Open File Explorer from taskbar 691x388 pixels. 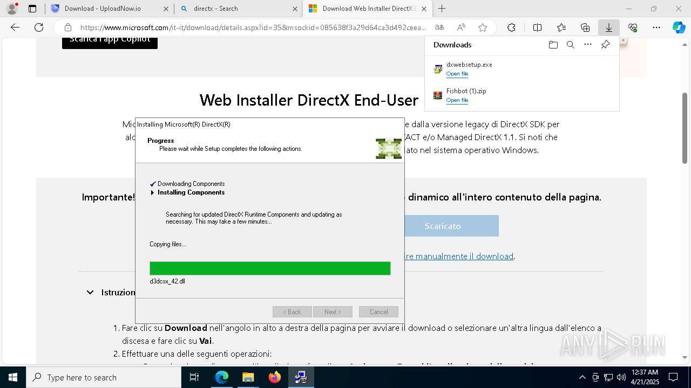tap(248, 377)
